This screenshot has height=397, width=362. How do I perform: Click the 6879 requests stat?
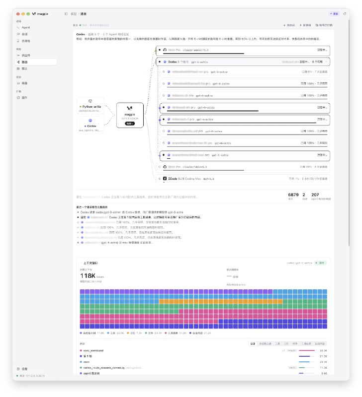click(293, 195)
